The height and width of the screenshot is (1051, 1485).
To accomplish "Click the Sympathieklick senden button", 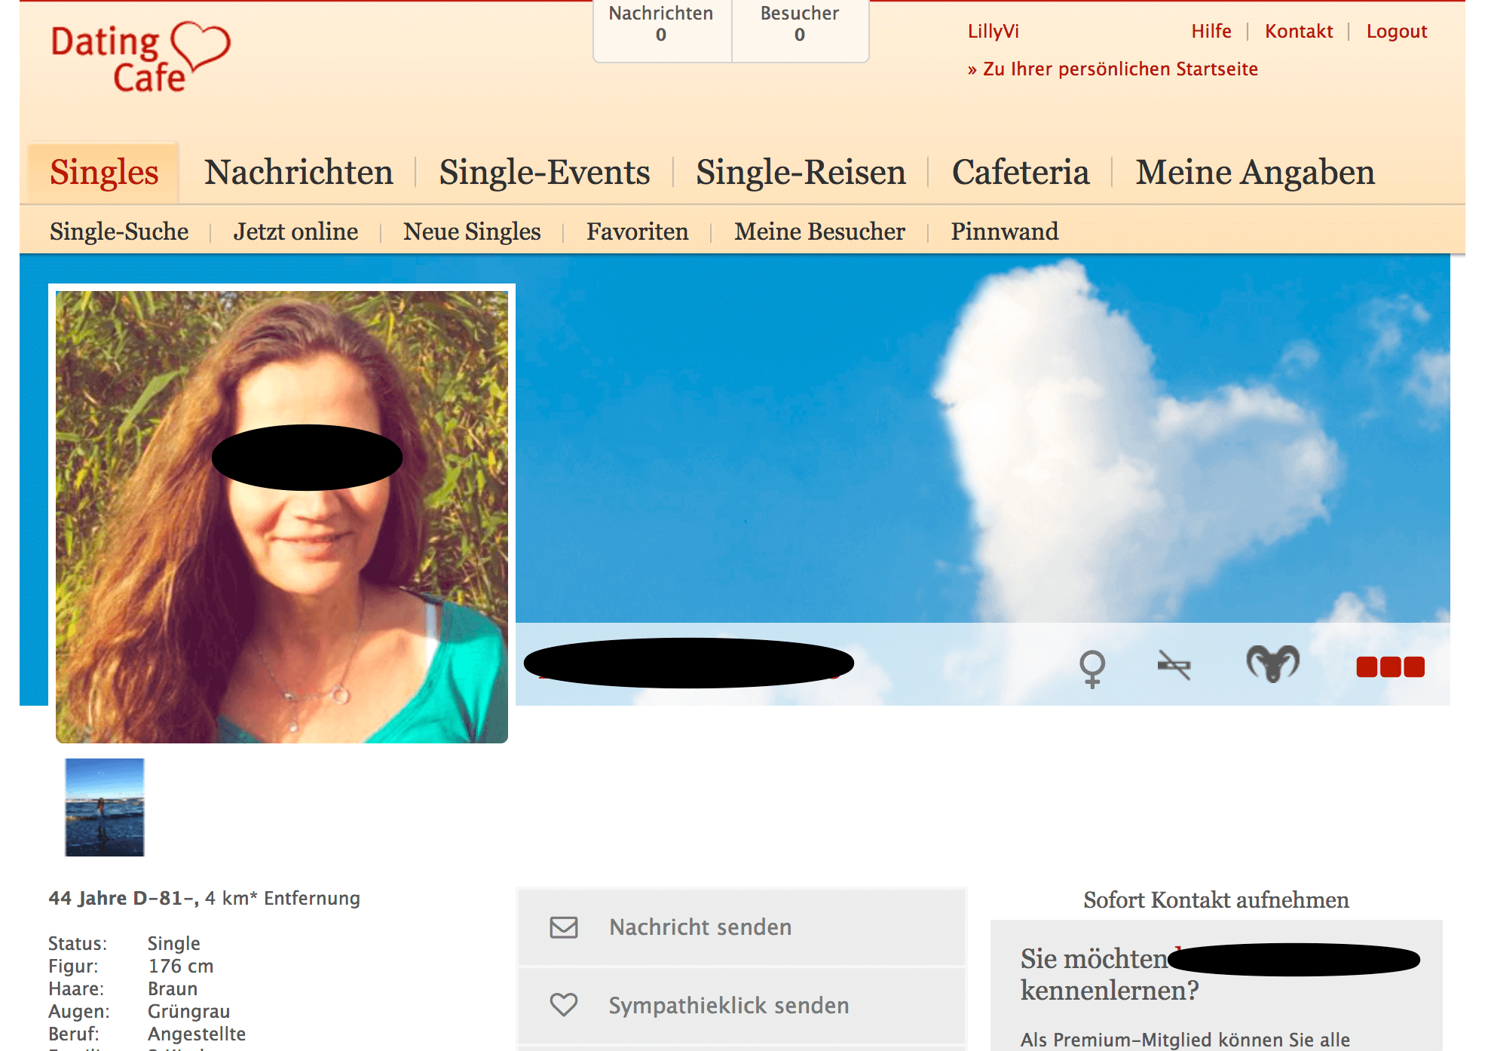I will coord(742,1005).
